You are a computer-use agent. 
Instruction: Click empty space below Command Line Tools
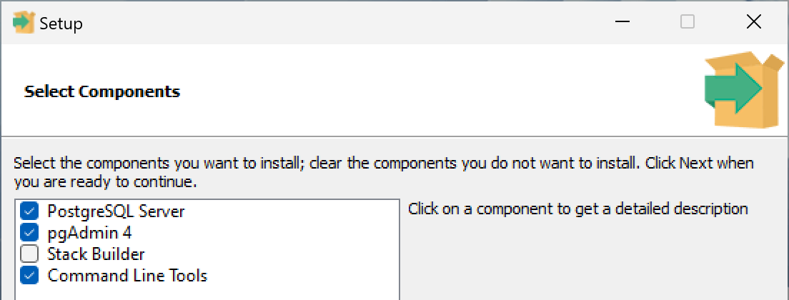(x=207, y=291)
